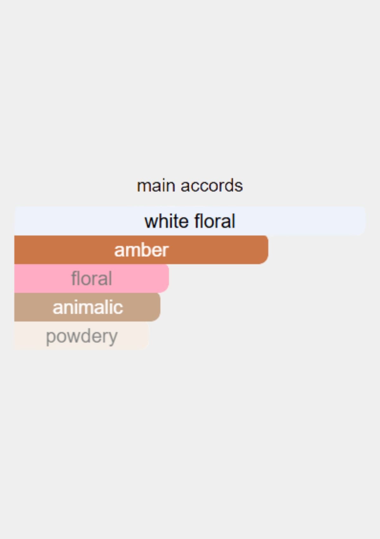
Task: Click the "white floral" text label
Action: [190, 221]
